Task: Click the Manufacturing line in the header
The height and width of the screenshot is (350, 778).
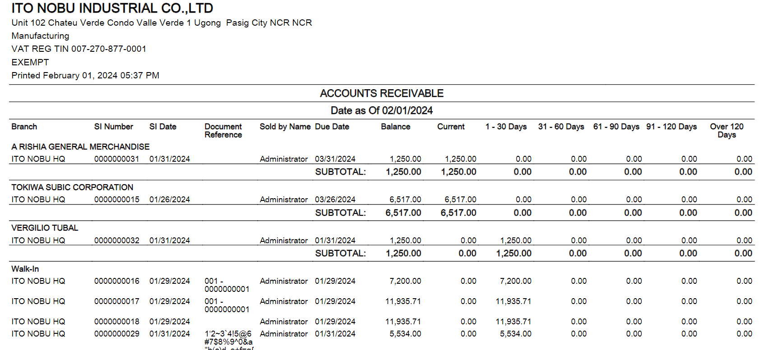Action: coord(40,36)
